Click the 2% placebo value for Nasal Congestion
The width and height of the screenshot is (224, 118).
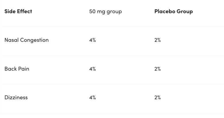(x=157, y=40)
